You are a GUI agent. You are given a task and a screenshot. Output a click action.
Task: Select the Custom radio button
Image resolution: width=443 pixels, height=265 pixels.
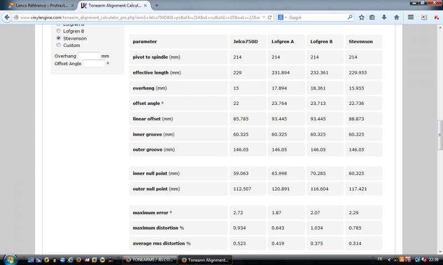(59, 45)
